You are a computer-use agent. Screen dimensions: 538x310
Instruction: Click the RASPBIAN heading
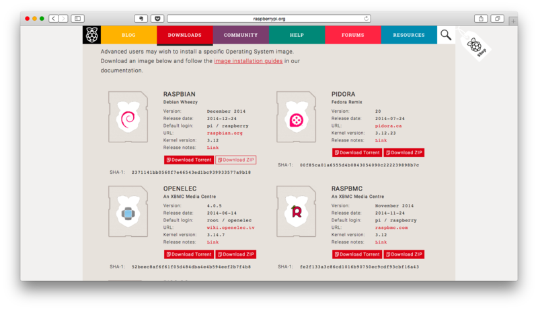coord(179,94)
